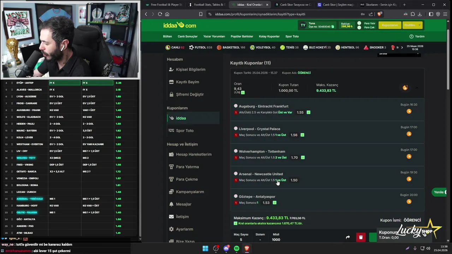Open Brave Shields lion icon
Image resolution: width=452 pixels, height=254 pixels.
(x=380, y=14)
